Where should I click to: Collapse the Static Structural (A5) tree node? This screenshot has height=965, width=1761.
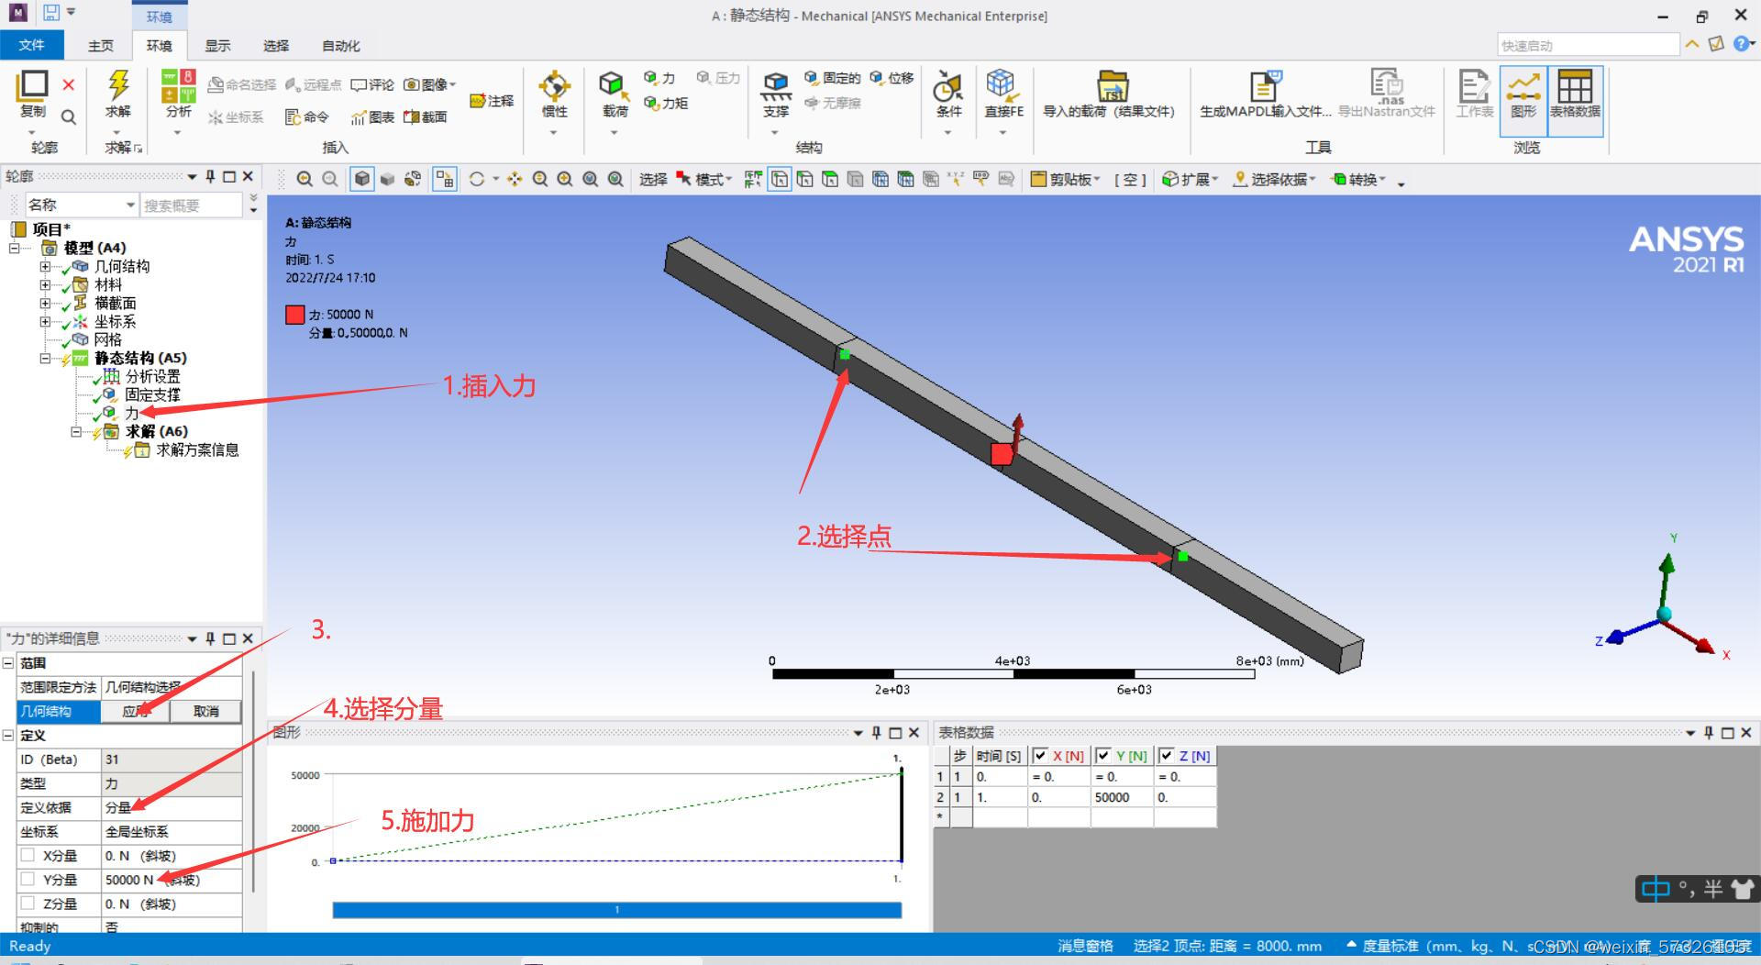[45, 359]
